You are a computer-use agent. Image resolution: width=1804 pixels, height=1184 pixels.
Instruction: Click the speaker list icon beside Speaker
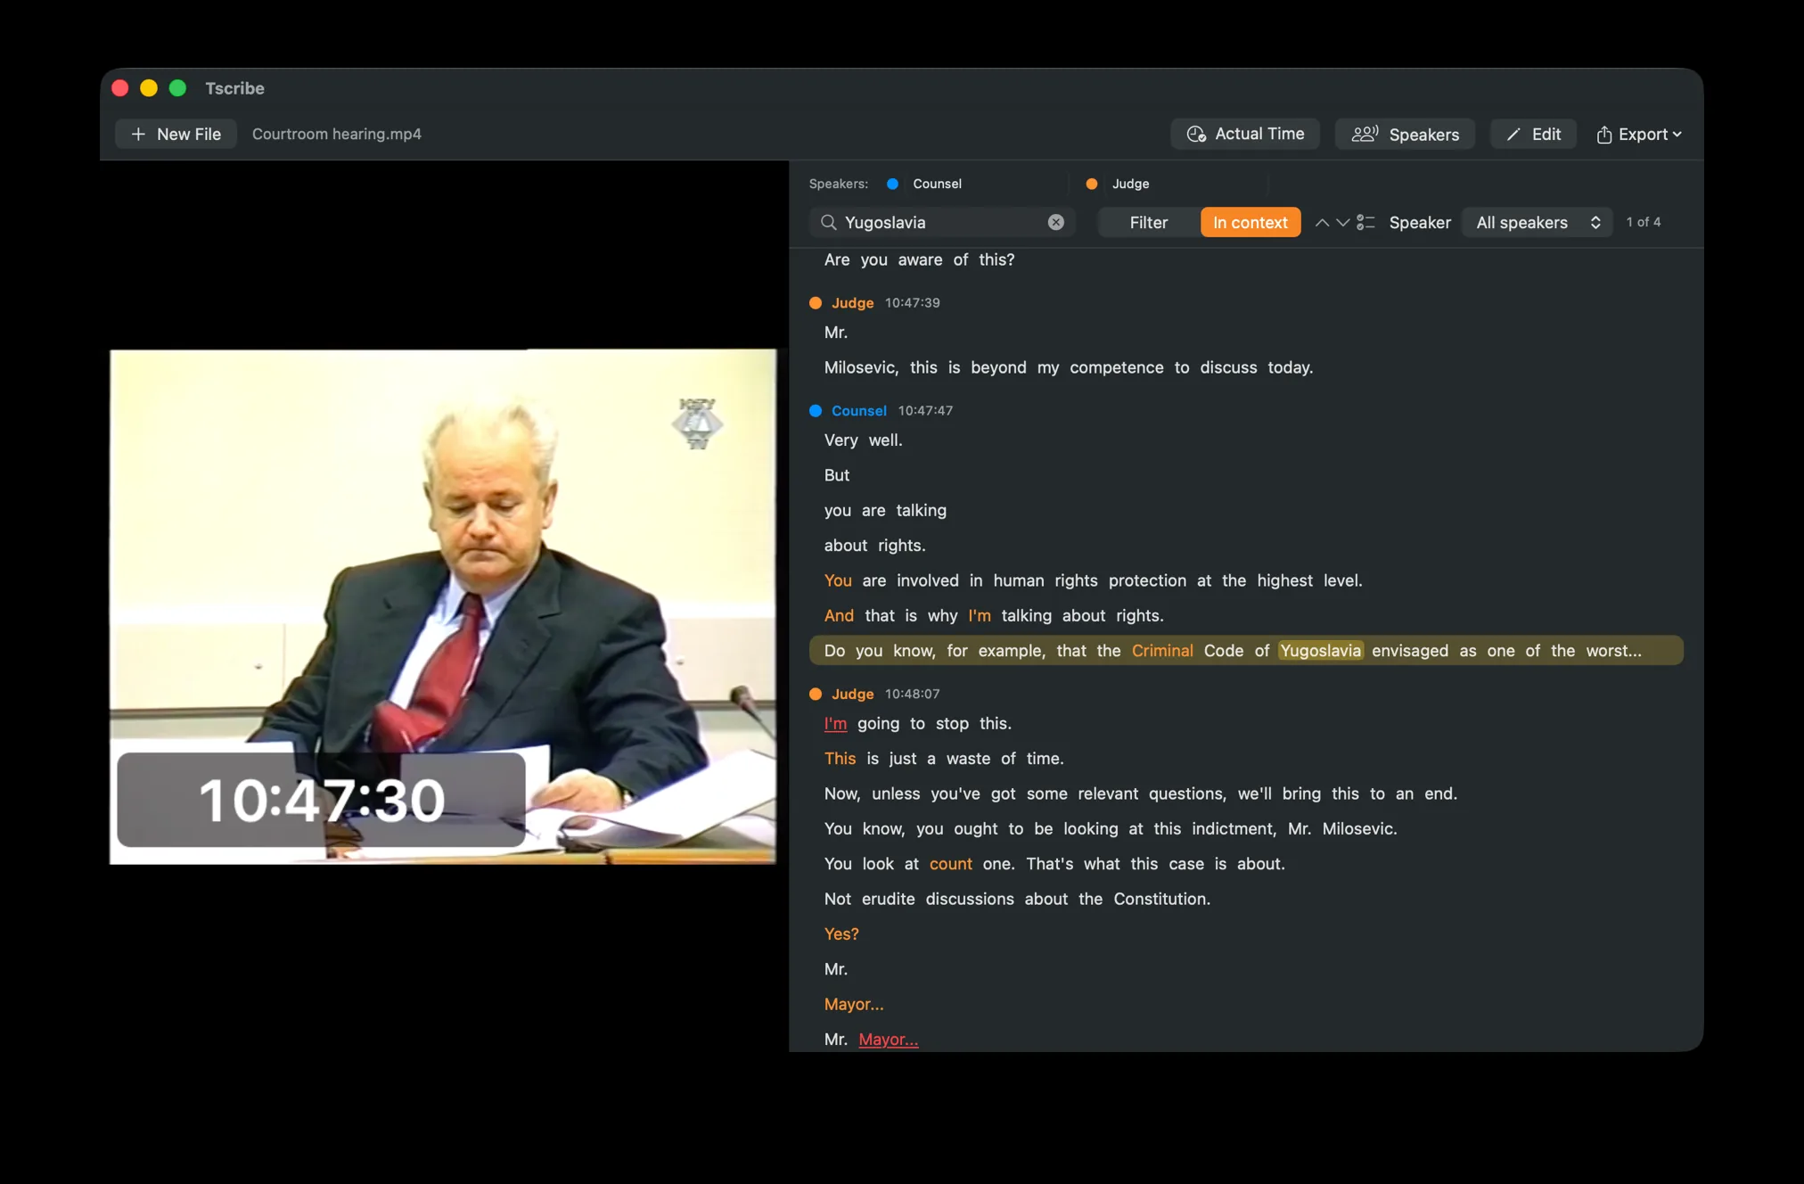pos(1365,222)
